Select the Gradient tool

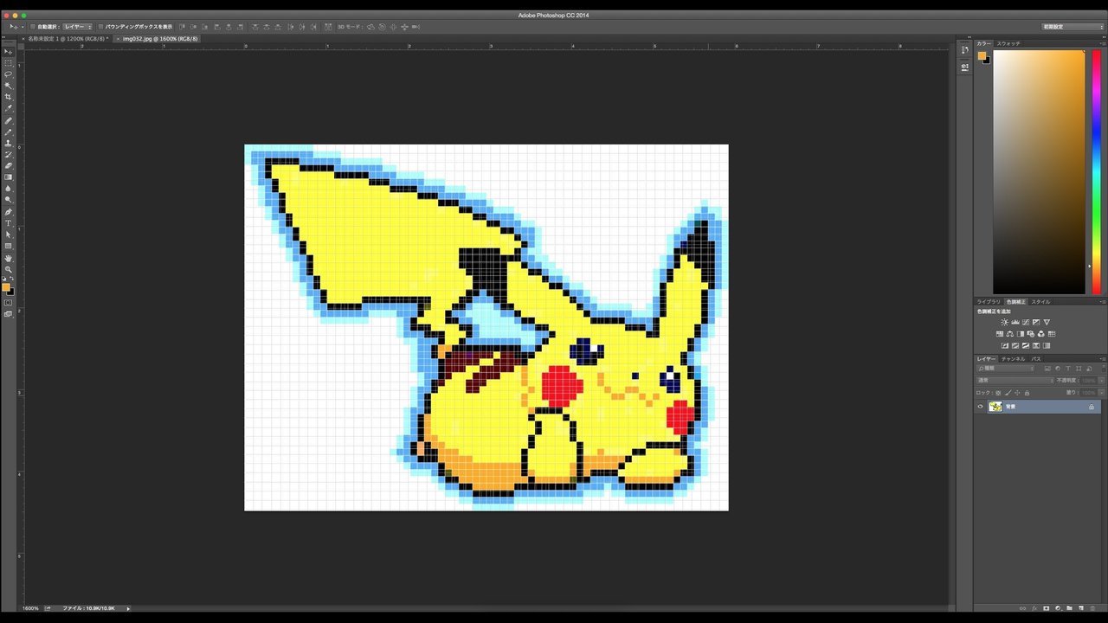pyautogui.click(x=9, y=177)
